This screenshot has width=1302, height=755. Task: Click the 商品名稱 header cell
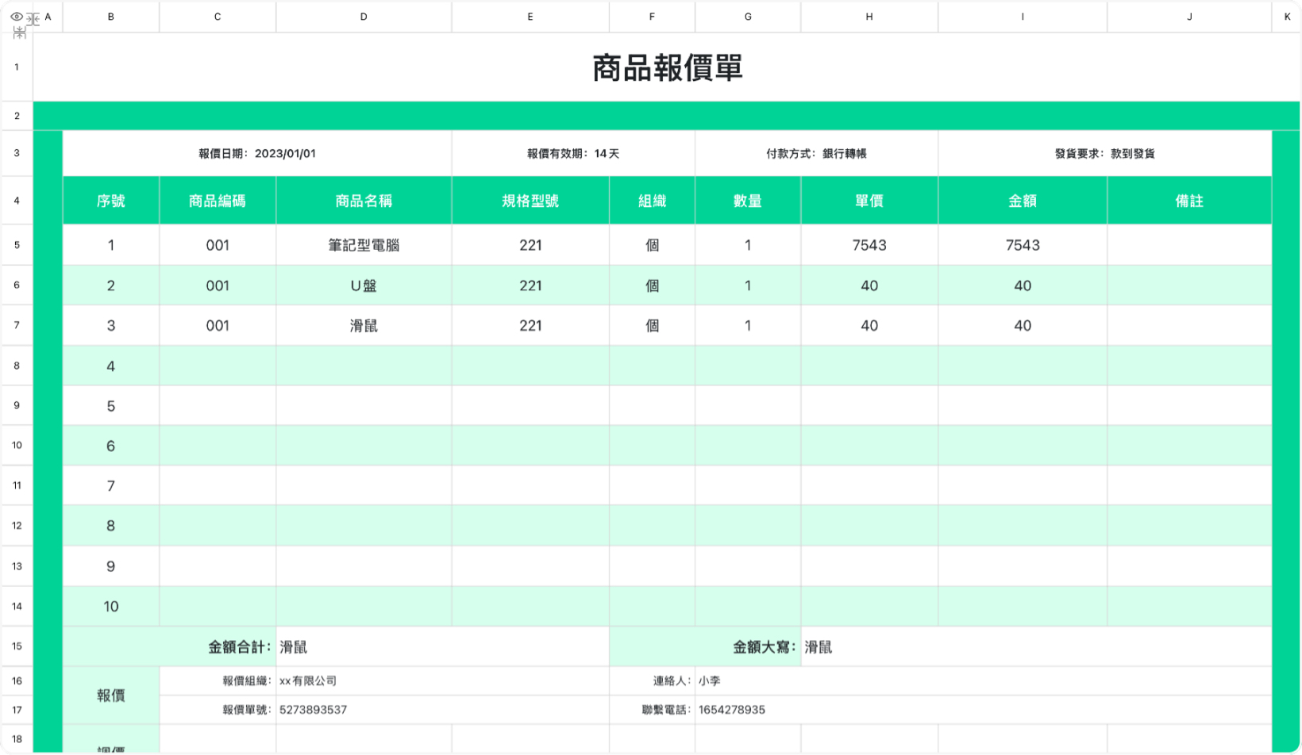[364, 201]
